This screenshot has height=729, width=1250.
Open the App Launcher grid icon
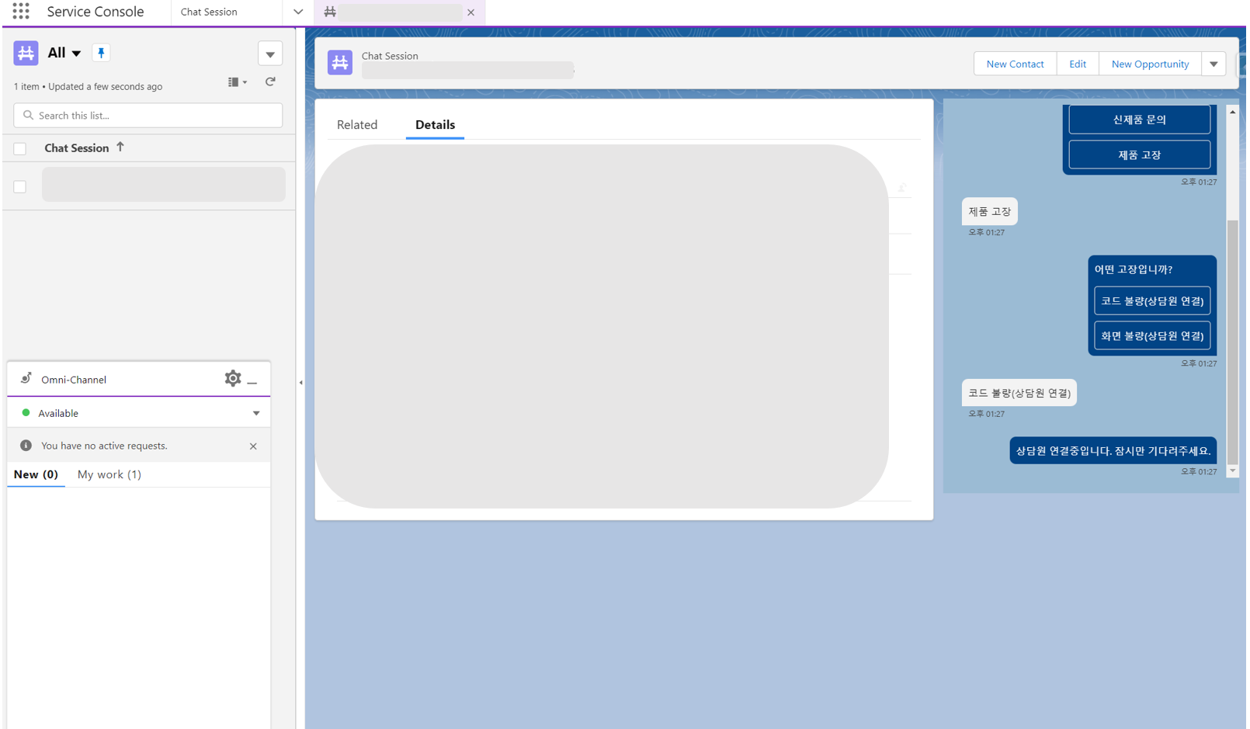21,12
